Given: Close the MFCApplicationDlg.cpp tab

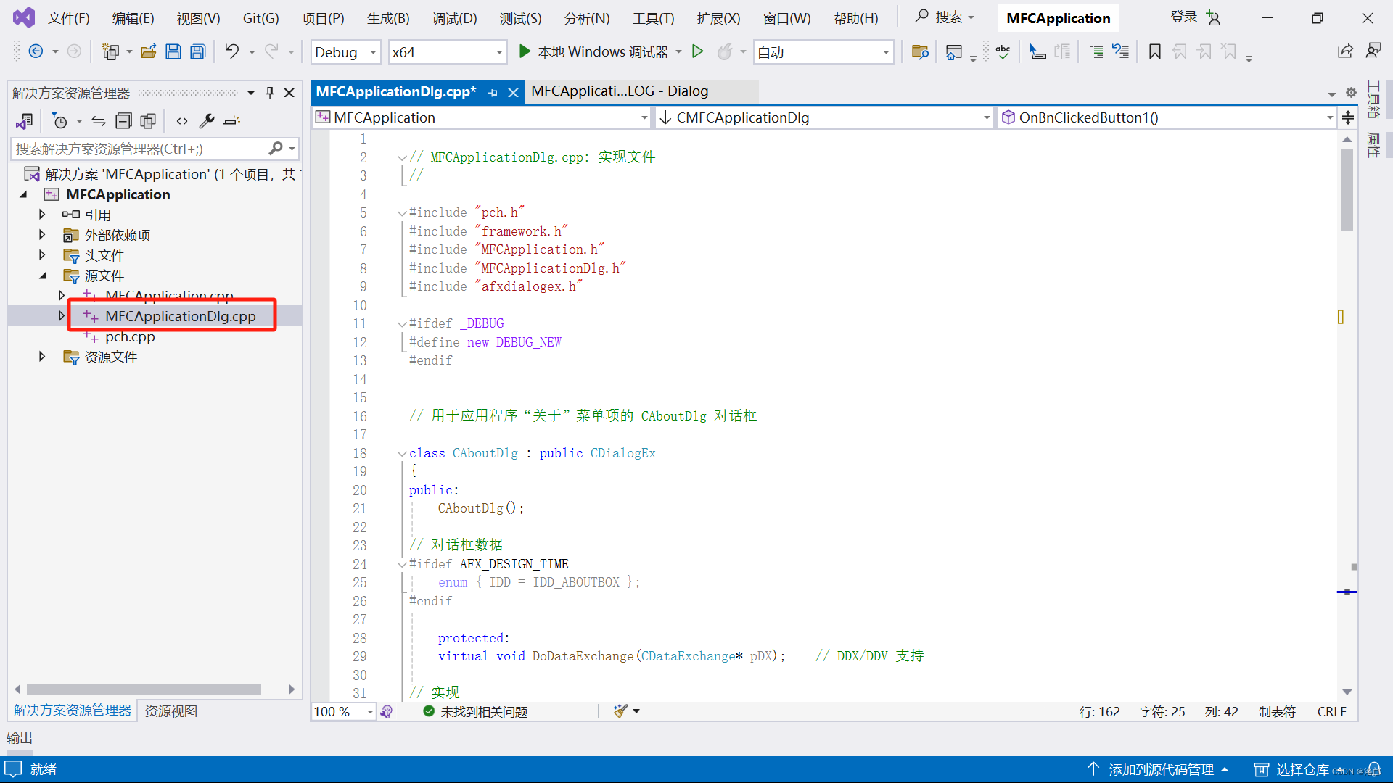Looking at the screenshot, I should pyautogui.click(x=513, y=92).
